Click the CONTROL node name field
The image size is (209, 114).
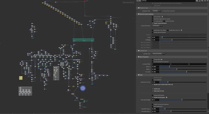pyautogui.click(x=168, y=1)
